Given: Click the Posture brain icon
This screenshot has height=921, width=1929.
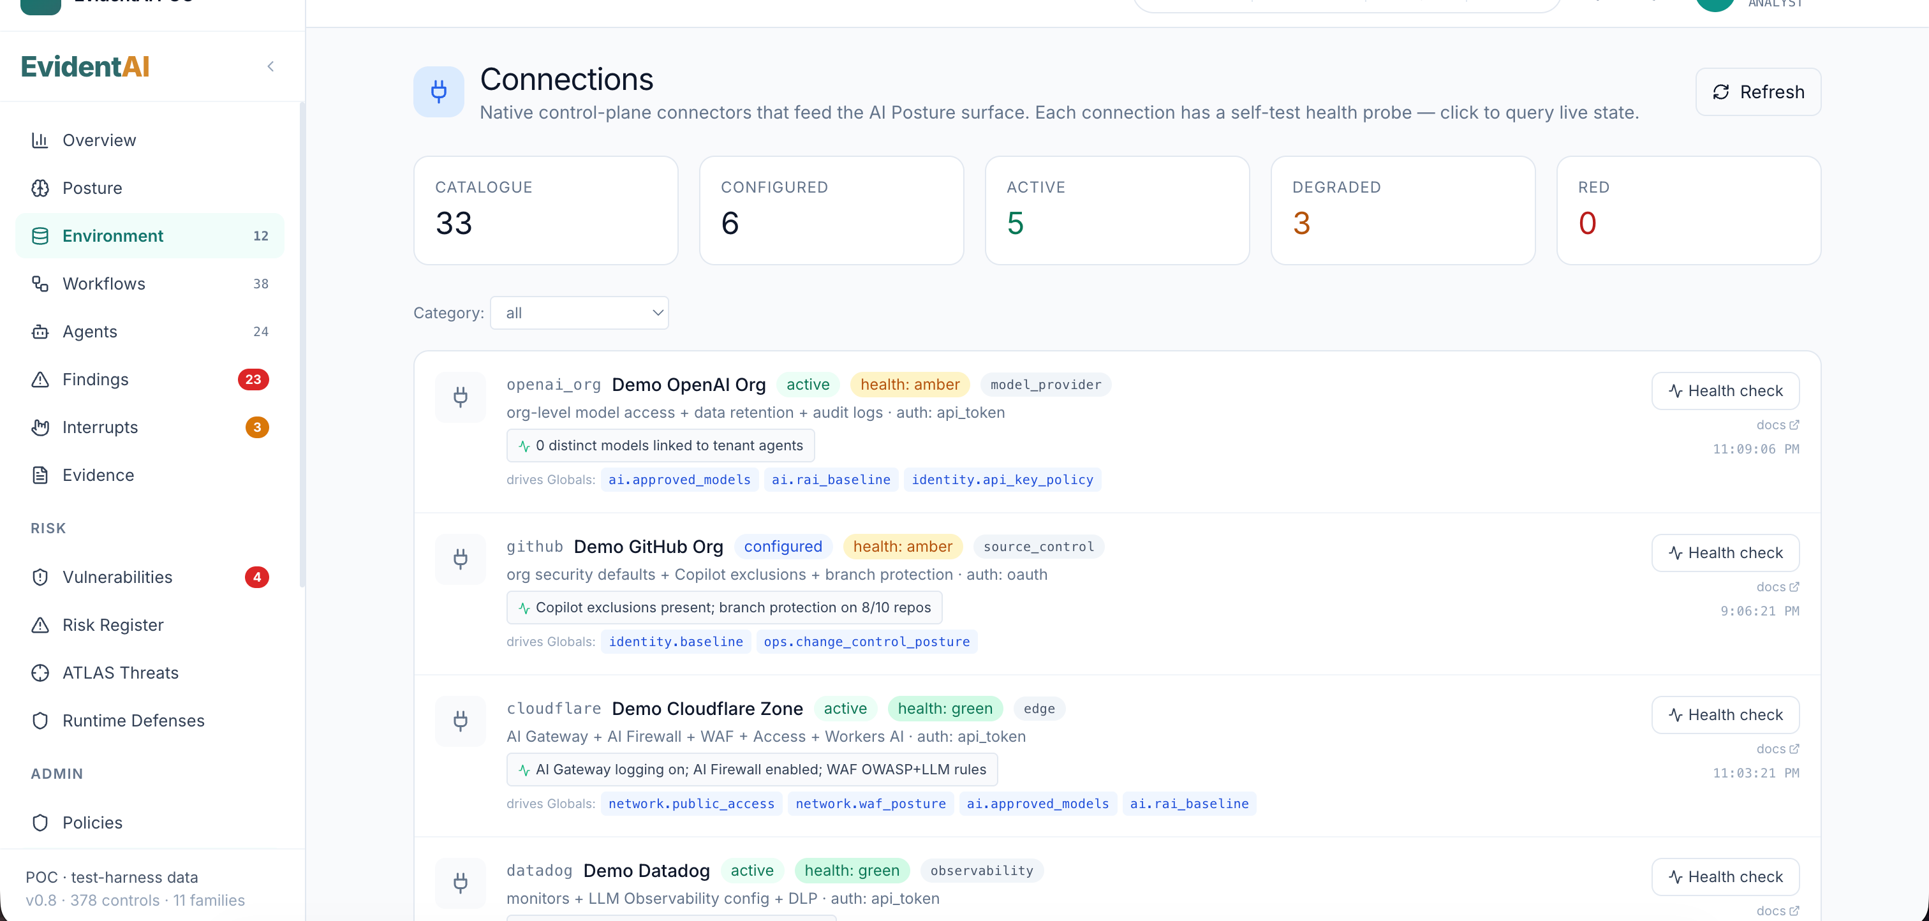Looking at the screenshot, I should point(40,188).
